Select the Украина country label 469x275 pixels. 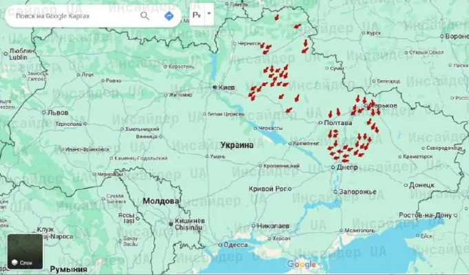tap(237, 146)
